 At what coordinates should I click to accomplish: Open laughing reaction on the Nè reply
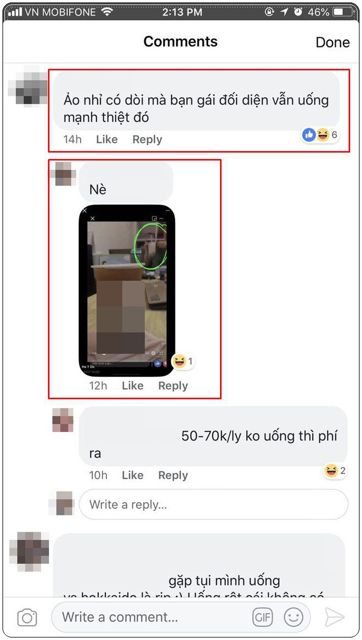(x=182, y=361)
